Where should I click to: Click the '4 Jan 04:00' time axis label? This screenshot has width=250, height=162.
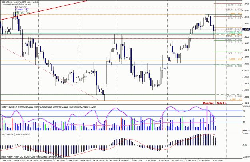pos(124,160)
